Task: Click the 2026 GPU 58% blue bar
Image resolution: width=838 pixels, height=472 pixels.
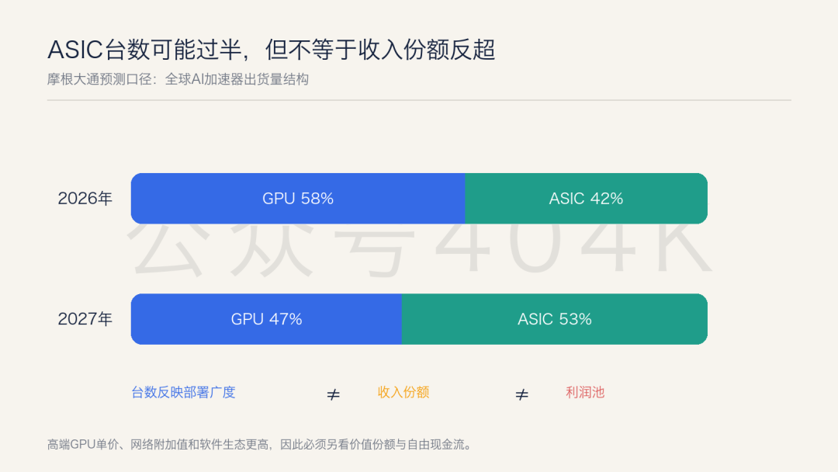Action: 298,198
